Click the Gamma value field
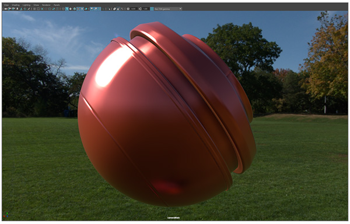350x224 pixels. [x=145, y=9]
